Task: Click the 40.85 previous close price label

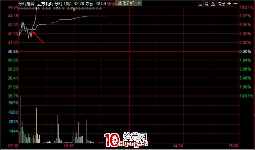Action: pyautogui.click(x=13, y=52)
